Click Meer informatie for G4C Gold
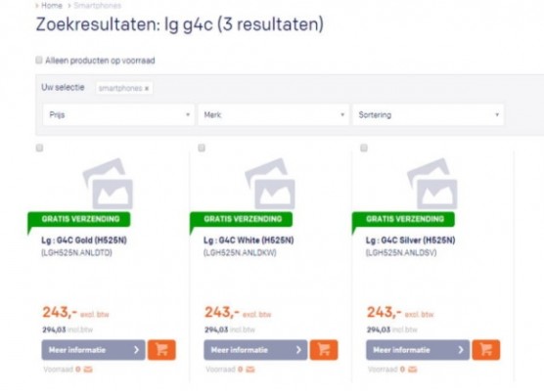Image resolution: width=544 pixels, height=391 pixels. (93, 350)
